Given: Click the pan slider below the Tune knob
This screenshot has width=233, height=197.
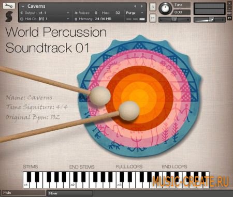Looking at the screenshot, I should (174, 20).
